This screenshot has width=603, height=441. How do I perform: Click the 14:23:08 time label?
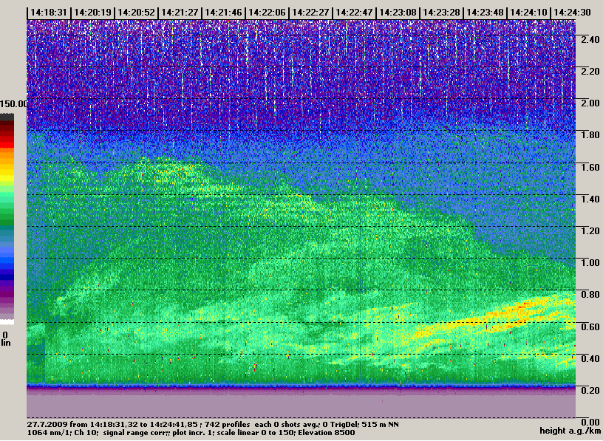tap(398, 13)
